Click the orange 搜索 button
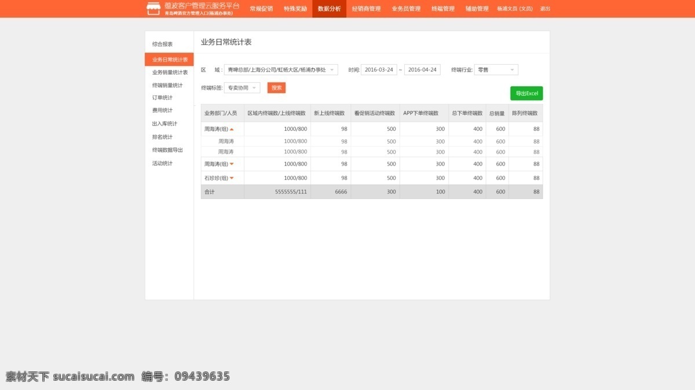 pos(276,88)
